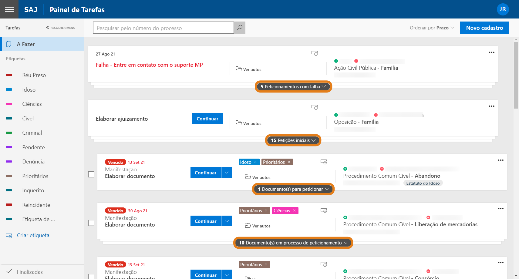Expand the 15 Petições iniciais group
Screen dimensions: 519x279
[293, 140]
